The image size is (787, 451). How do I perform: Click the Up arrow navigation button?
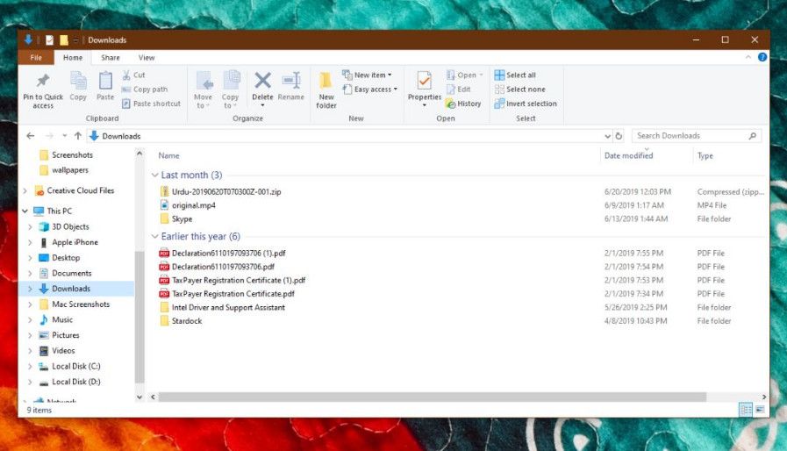click(78, 136)
